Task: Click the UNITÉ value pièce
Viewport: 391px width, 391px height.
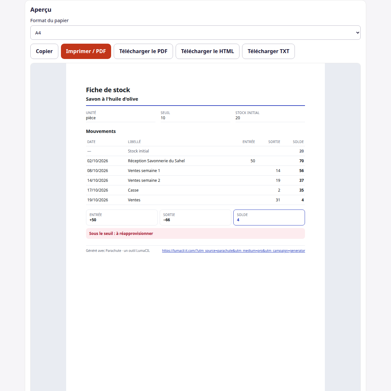Action: [x=91, y=118]
